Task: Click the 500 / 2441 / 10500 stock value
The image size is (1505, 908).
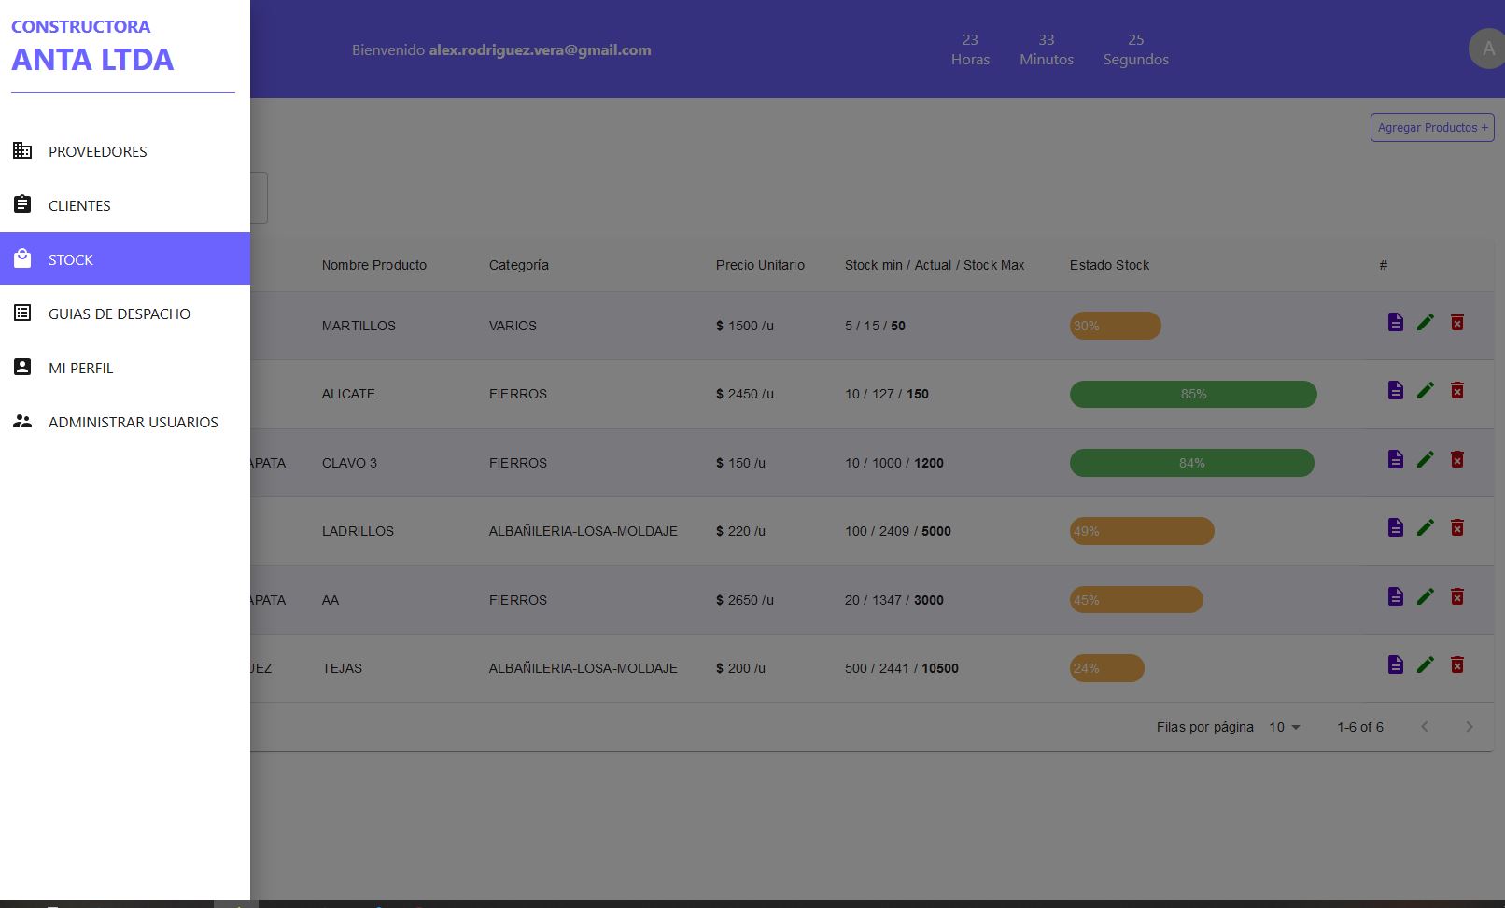Action: pyautogui.click(x=902, y=668)
